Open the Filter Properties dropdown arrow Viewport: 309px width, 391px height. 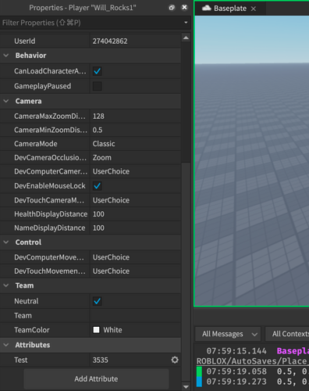pyautogui.click(x=186, y=23)
